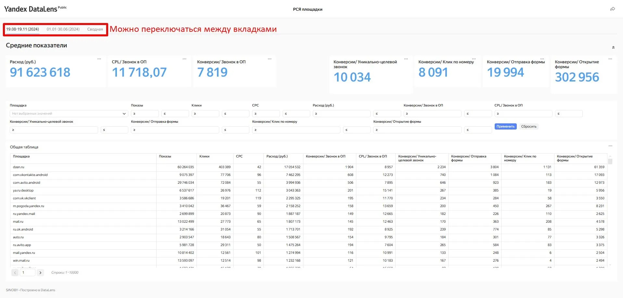Go to the previous table page
Image resolution: width=623 pixels, height=298 pixels.
pyautogui.click(x=15, y=273)
